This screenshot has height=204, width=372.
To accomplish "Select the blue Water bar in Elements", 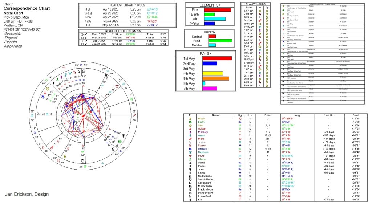I will click(x=209, y=23).
